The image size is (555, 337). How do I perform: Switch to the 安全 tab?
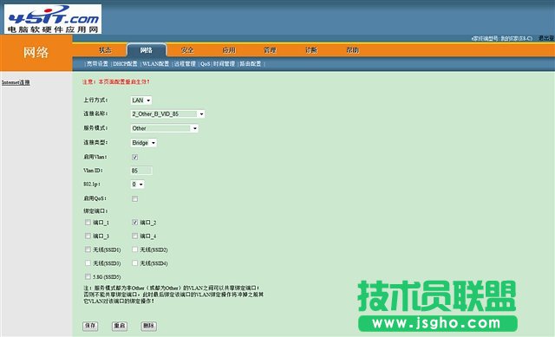[187, 50]
